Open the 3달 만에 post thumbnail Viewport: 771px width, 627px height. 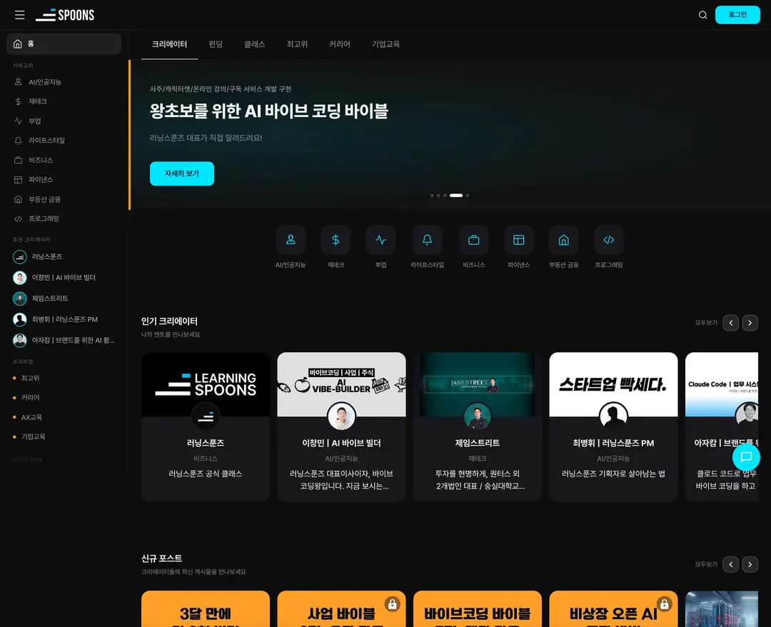pyautogui.click(x=206, y=609)
